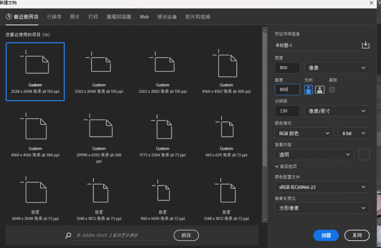Open the RGB 颜色 color mode dropdown
Image resolution: width=381 pixels, height=248 pixels.
tap(304, 133)
